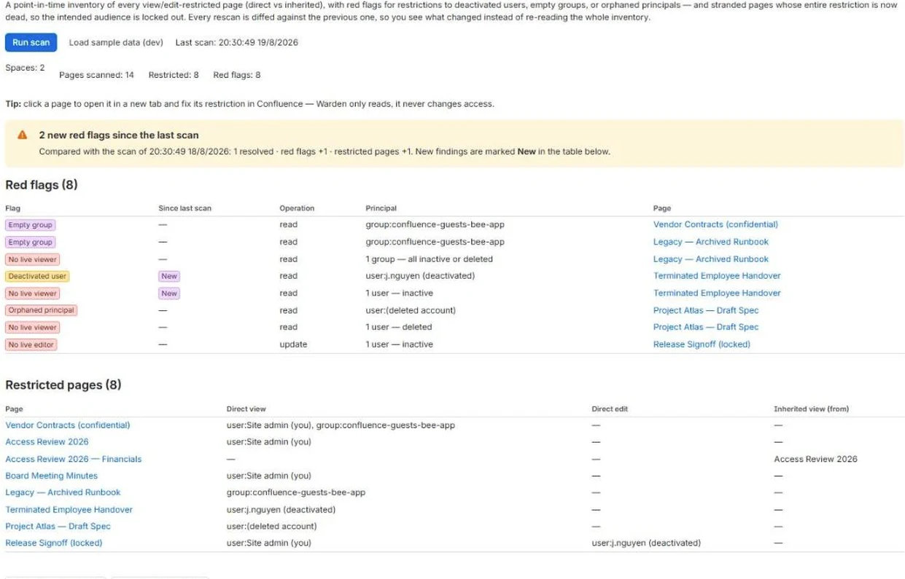Open Project Atlas — Draft Spec in Restricted pages list

click(58, 527)
